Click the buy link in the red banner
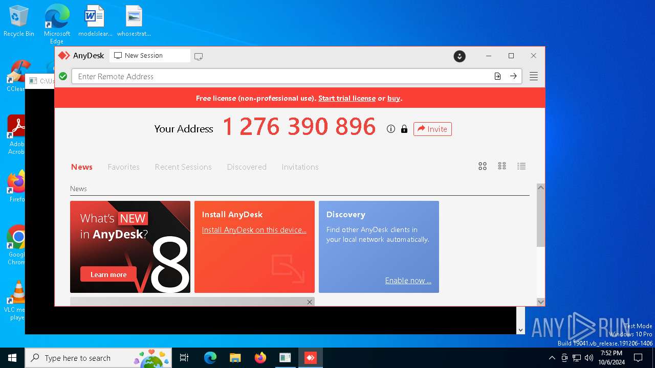655x368 pixels. point(394,98)
